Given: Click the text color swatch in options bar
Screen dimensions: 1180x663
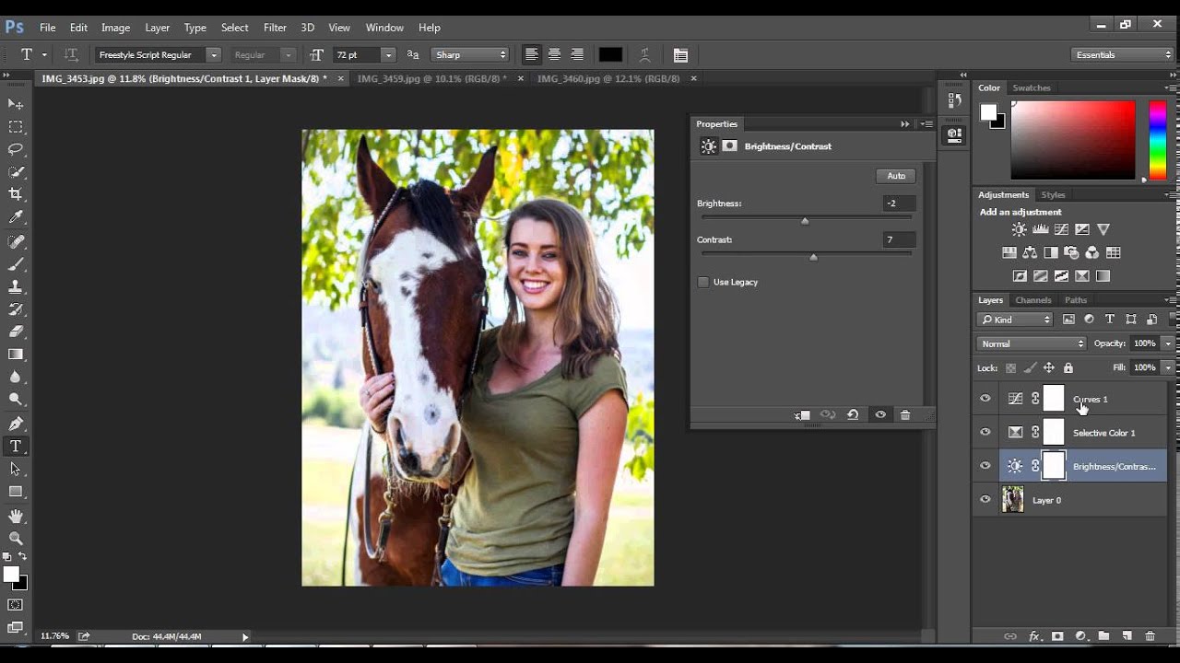Looking at the screenshot, I should pos(610,55).
